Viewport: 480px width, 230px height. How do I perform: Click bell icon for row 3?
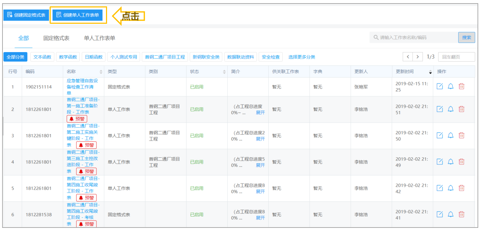[451, 135]
